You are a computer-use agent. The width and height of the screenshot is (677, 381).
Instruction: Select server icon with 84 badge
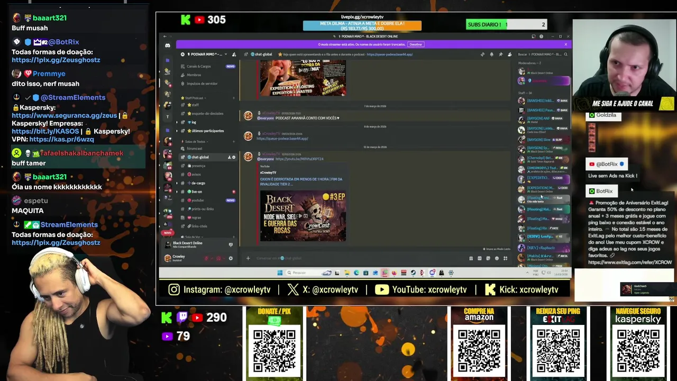coord(168,166)
